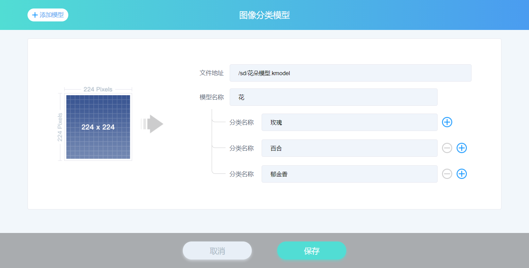Click the 图像分类模型 title text

click(x=264, y=15)
